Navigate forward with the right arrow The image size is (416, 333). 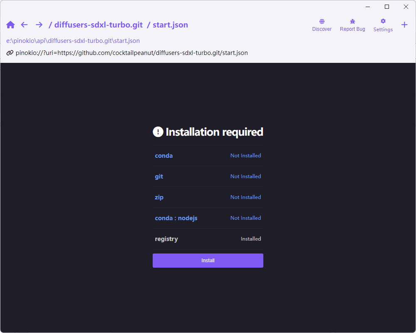(39, 25)
